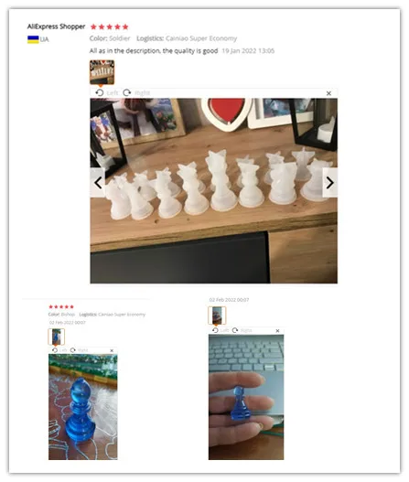409x482 pixels.
Task: Close the blue bishop photo viewer
Action: pyautogui.click(x=112, y=350)
